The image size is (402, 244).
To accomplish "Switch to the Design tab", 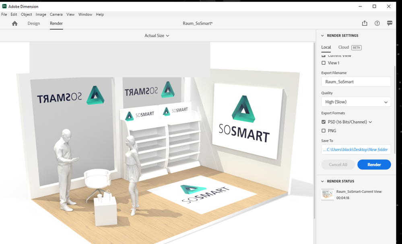I will tap(33, 23).
